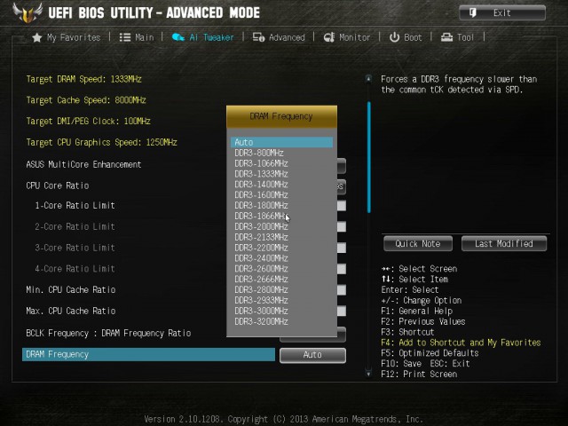Click the list icon beside Main
The width and height of the screenshot is (568, 426).
(125, 37)
